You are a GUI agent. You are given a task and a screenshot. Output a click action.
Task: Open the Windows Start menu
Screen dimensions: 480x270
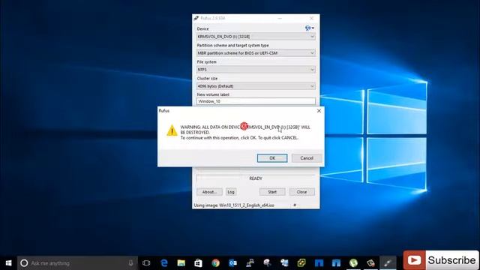point(8,263)
